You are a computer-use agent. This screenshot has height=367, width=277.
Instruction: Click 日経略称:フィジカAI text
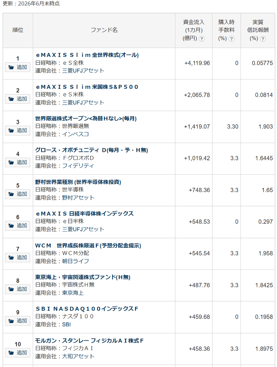click(65, 348)
